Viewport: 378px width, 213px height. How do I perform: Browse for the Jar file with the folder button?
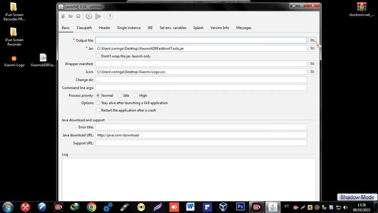pos(312,49)
